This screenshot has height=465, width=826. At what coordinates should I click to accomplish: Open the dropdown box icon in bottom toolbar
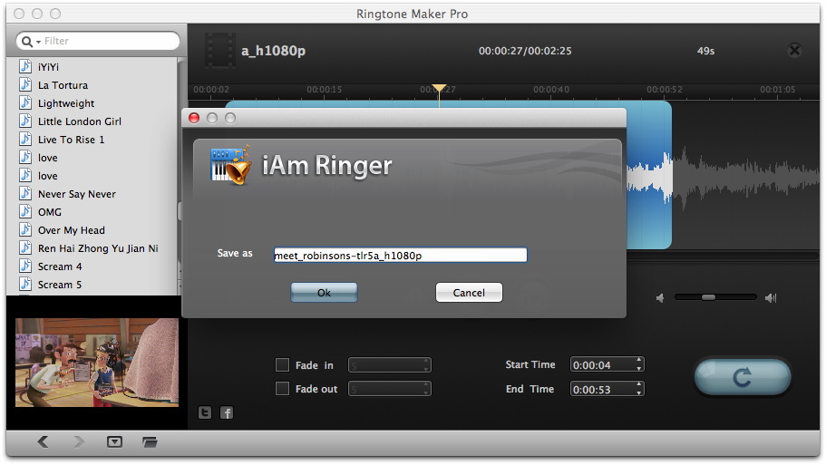114,441
